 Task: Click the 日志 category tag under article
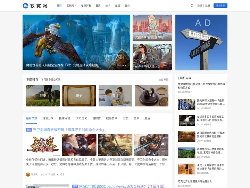tap(62, 174)
